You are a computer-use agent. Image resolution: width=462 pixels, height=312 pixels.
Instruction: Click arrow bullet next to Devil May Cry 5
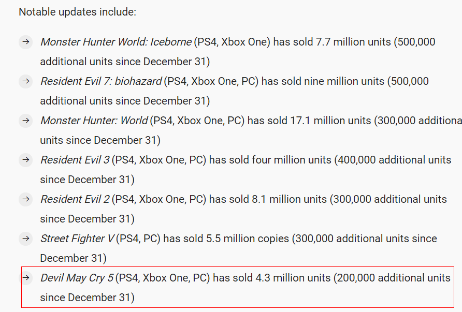[25, 277]
